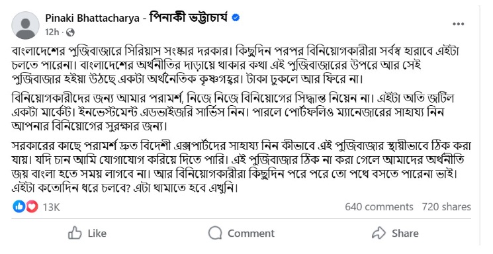
Task: Click the globe public audience icon
Action: (70, 32)
